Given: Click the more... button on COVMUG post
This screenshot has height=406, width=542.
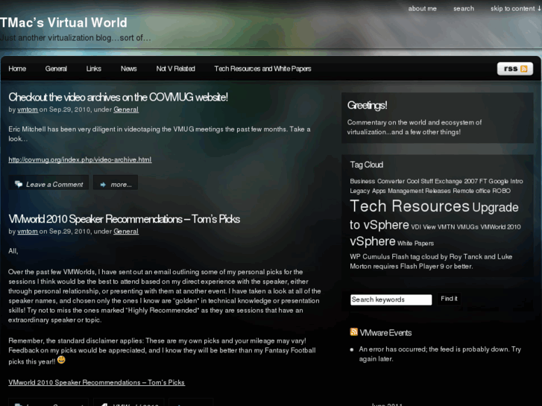Looking at the screenshot, I should coord(116,184).
